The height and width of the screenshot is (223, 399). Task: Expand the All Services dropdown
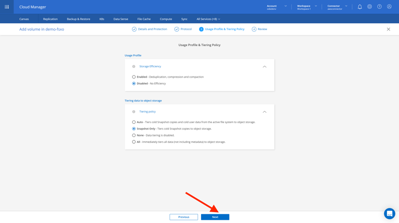click(208, 19)
